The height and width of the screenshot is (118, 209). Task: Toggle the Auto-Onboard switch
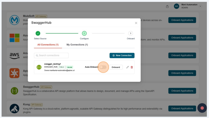coord(103,67)
